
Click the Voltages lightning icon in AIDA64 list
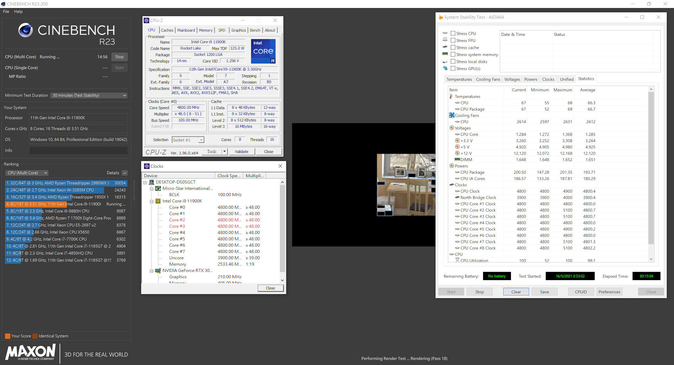[x=452, y=128]
